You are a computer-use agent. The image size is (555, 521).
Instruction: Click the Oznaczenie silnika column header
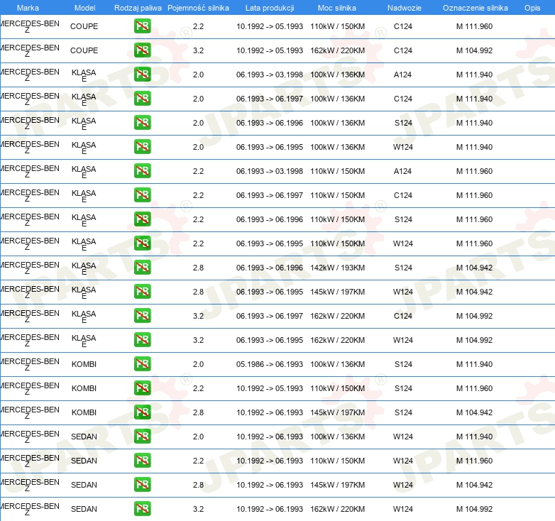coord(475,8)
